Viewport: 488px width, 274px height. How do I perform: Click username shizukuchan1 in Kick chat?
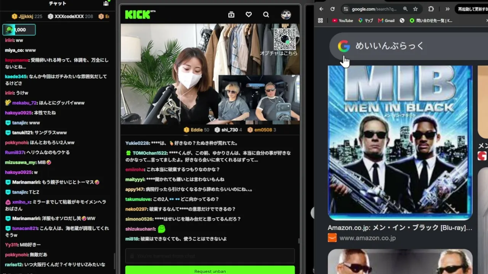tap(140, 229)
